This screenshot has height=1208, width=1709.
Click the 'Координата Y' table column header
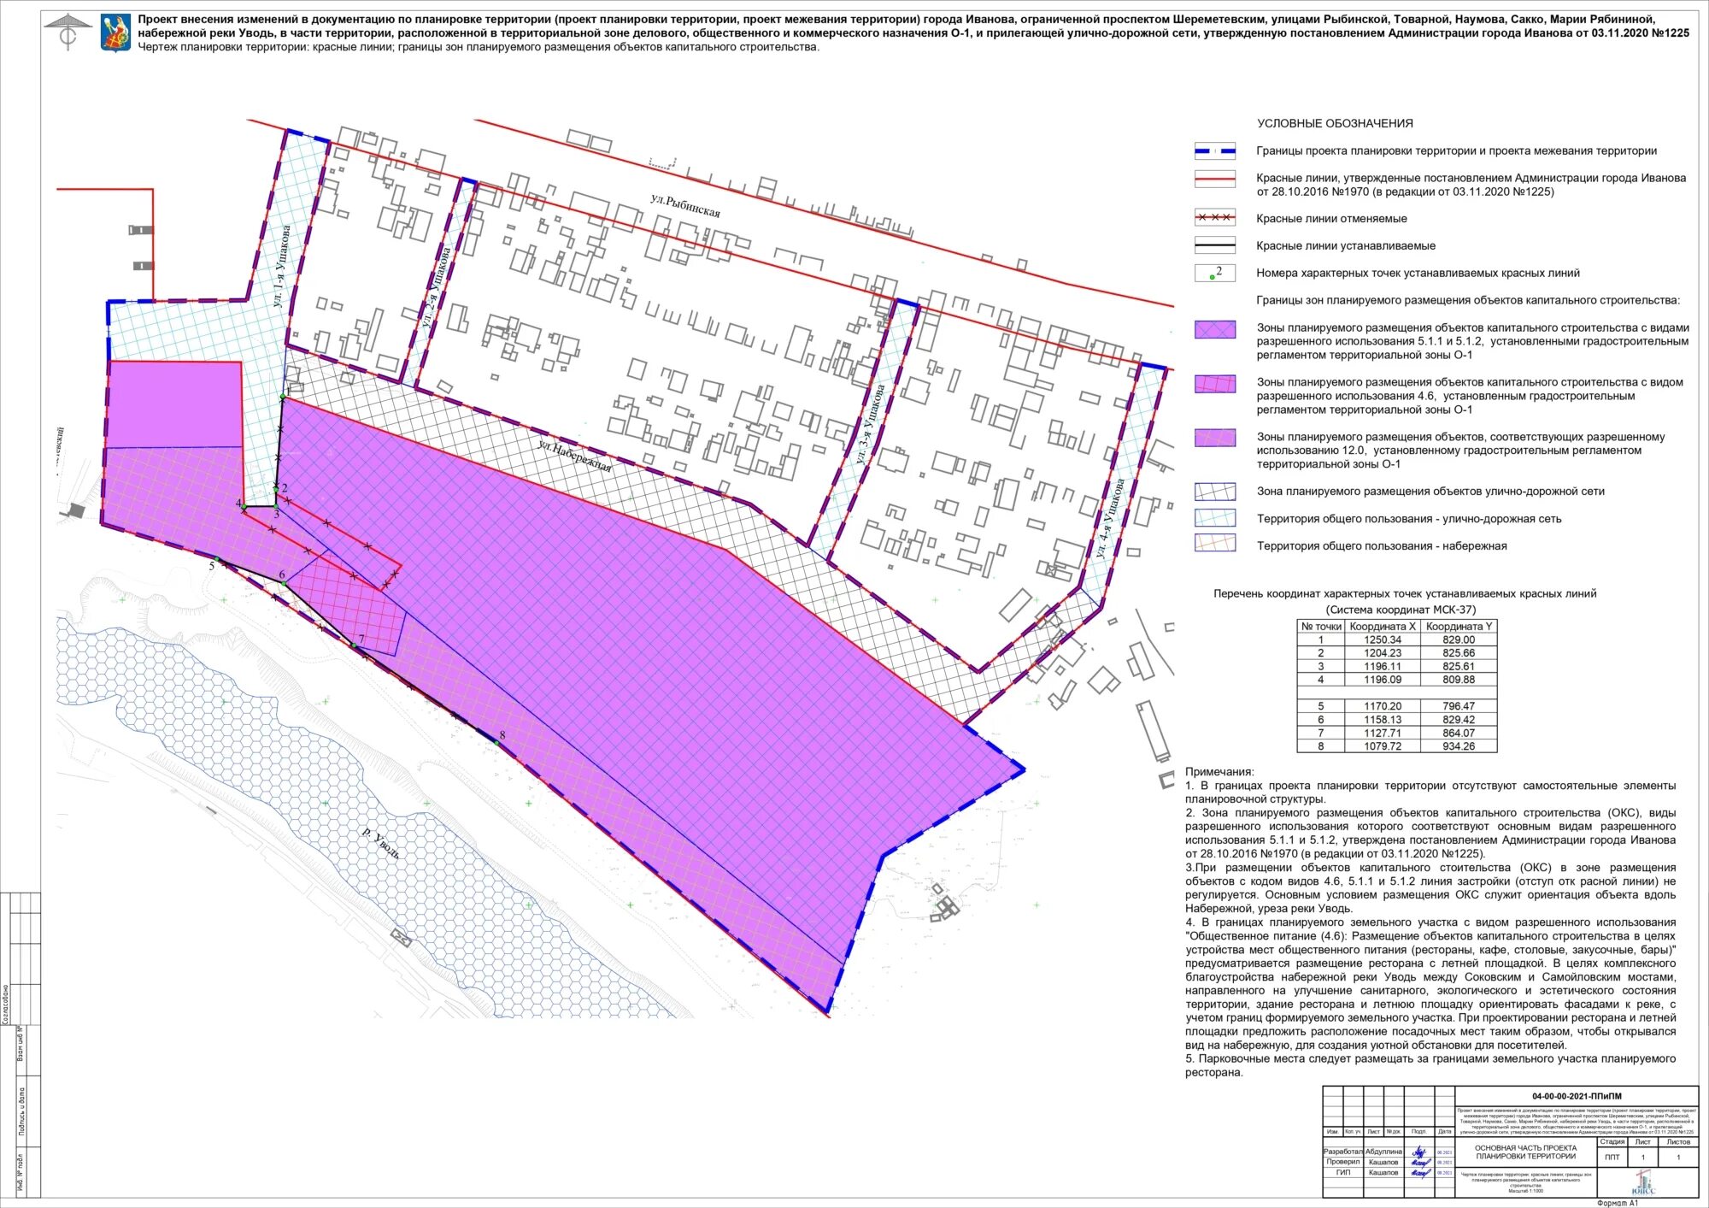click(1459, 627)
